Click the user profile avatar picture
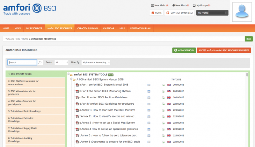This screenshot has width=255, height=147. (x=242, y=12)
